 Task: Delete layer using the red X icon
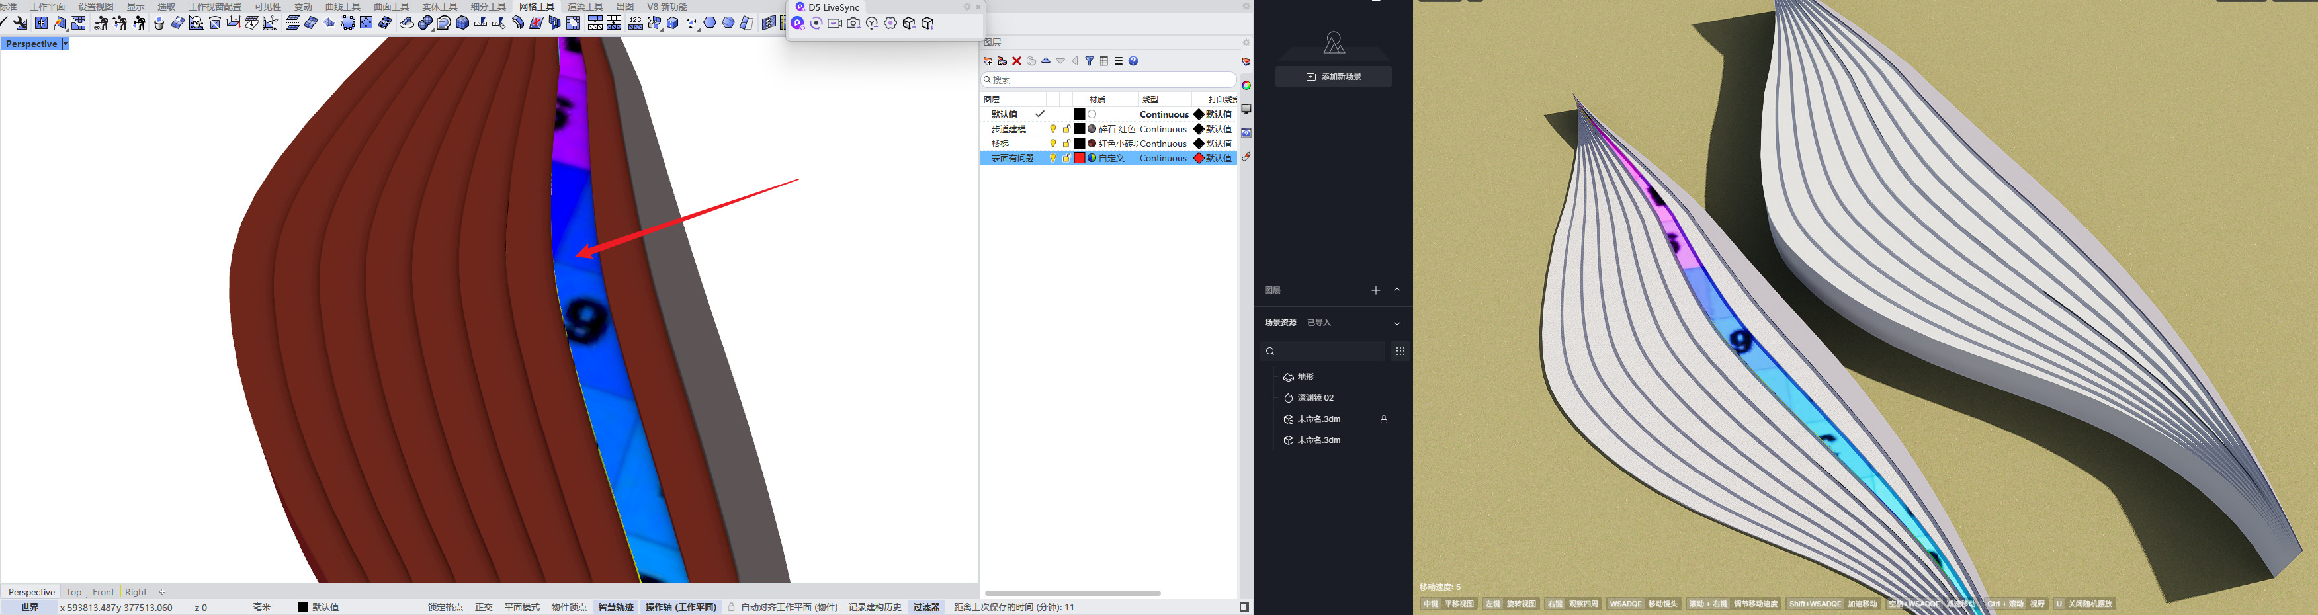[1017, 61]
